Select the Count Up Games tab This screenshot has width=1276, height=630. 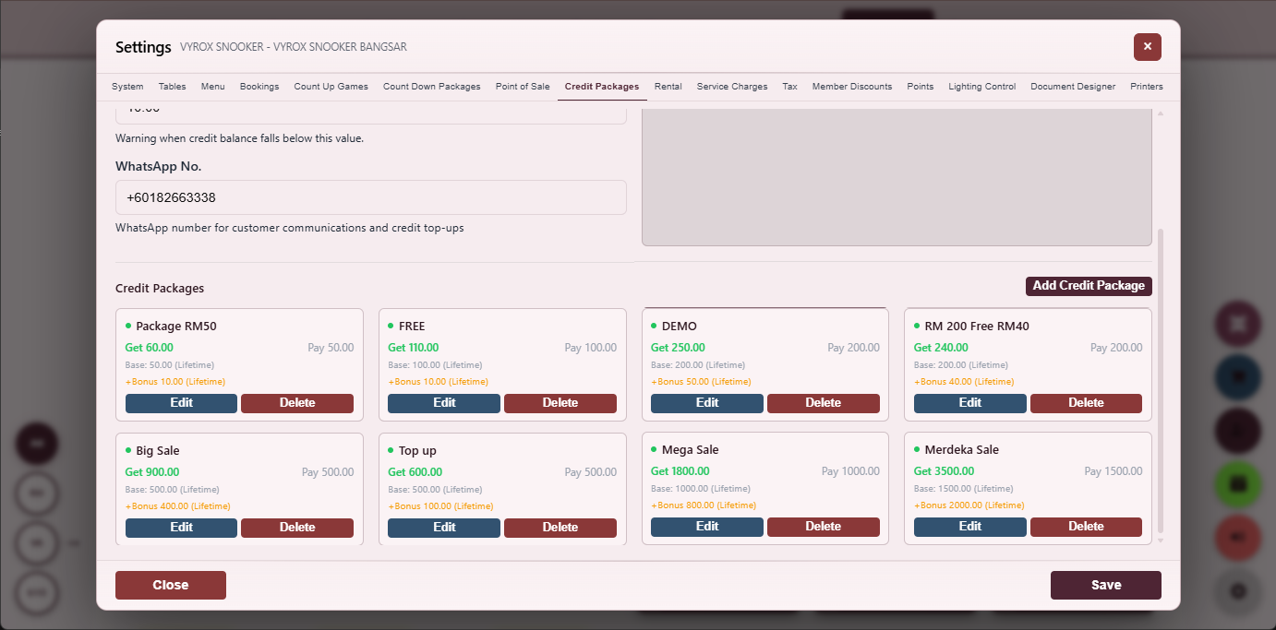pyautogui.click(x=331, y=87)
